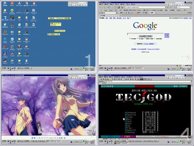Open the PCMan desktop shortcut icon
The image size is (194, 146).
(12, 18)
